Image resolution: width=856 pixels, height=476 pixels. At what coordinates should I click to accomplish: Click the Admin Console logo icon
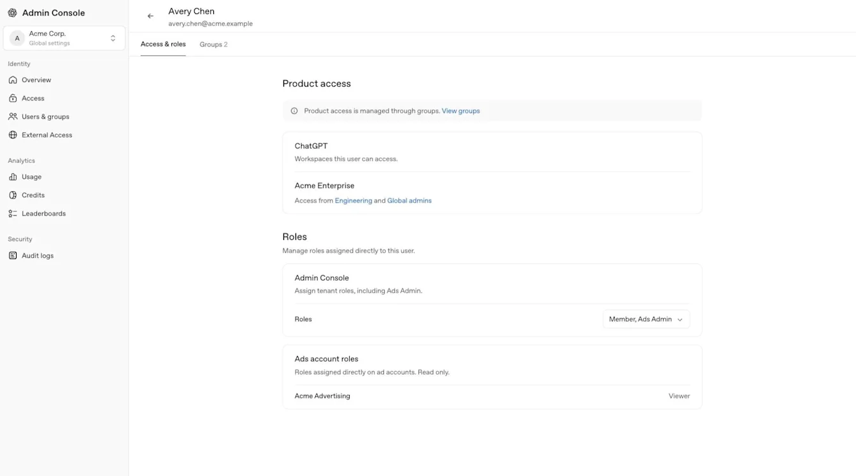coord(12,13)
